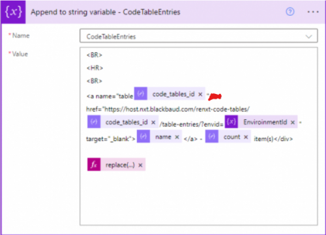
Task: Click the EnviroinmentId variable token
Action: pos(261,122)
